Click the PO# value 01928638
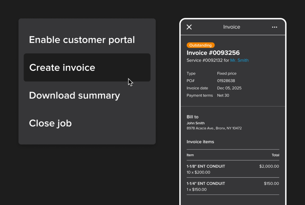 point(227,81)
